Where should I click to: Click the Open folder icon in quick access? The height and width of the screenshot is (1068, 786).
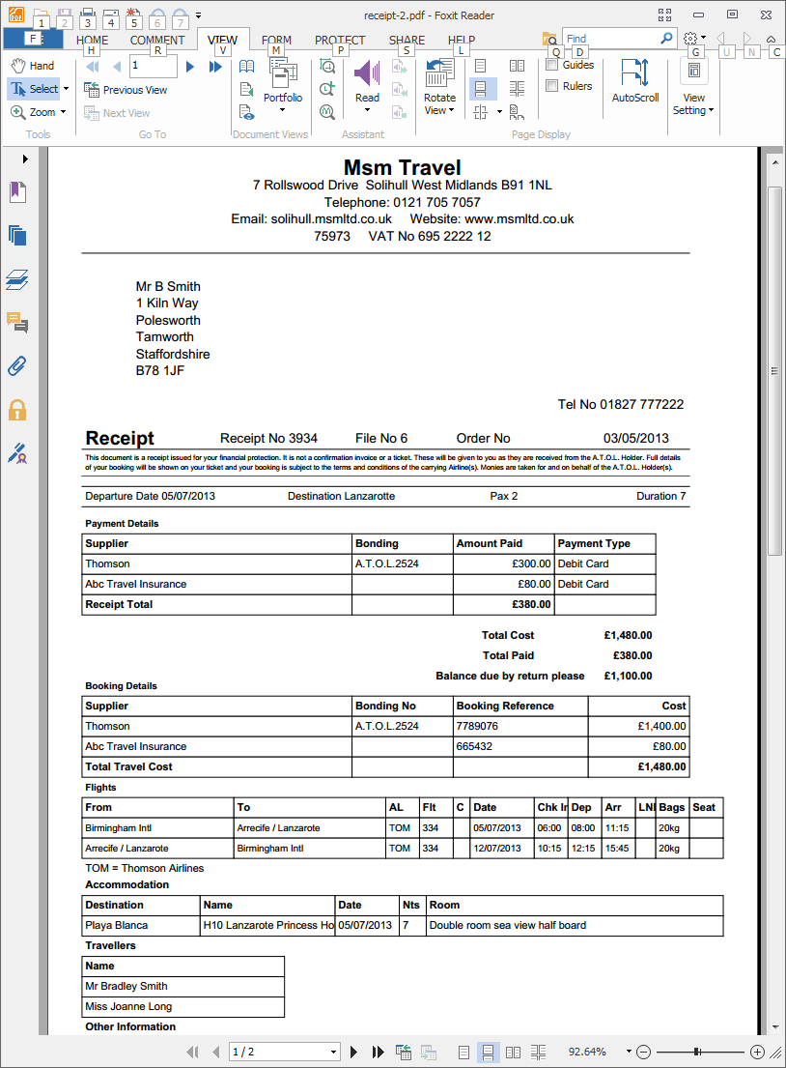41,14
